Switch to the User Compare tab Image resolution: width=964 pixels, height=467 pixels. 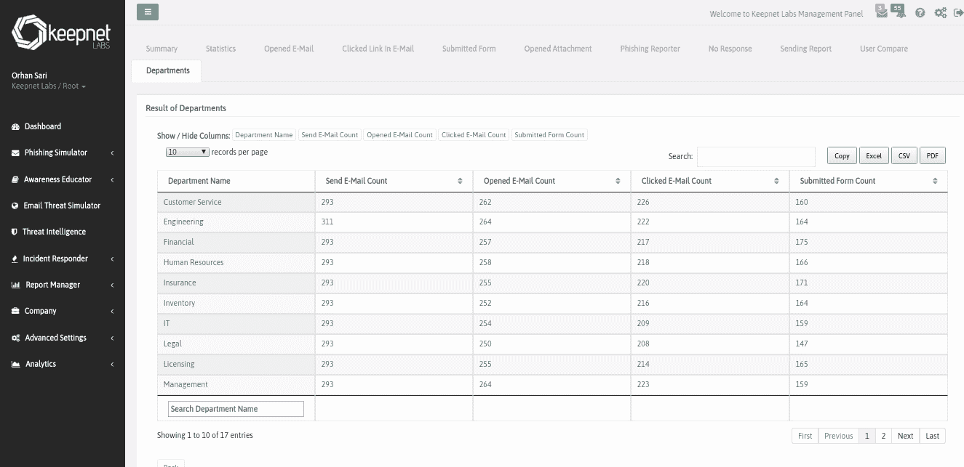pyautogui.click(x=883, y=49)
